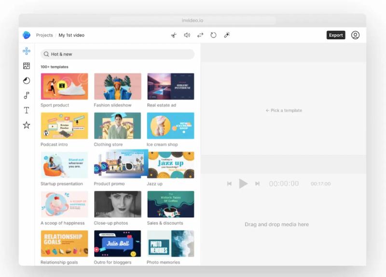Click the Drag and drop media here area

(x=276, y=224)
